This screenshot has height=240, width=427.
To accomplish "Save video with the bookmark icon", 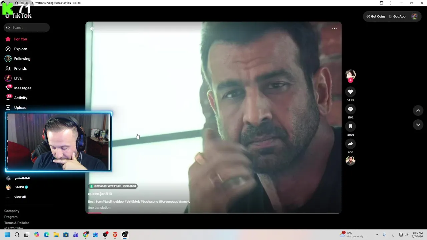I will [x=350, y=126].
